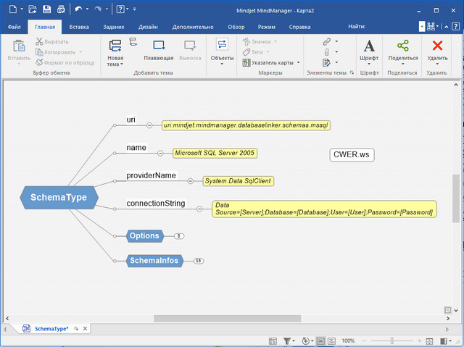Collapse the providerName branch

[191, 181]
